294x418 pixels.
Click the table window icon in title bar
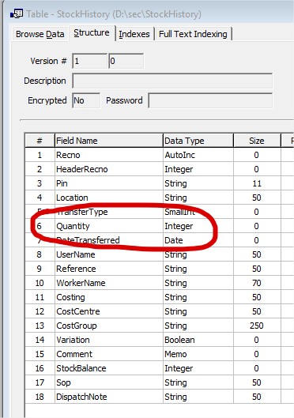point(17,13)
